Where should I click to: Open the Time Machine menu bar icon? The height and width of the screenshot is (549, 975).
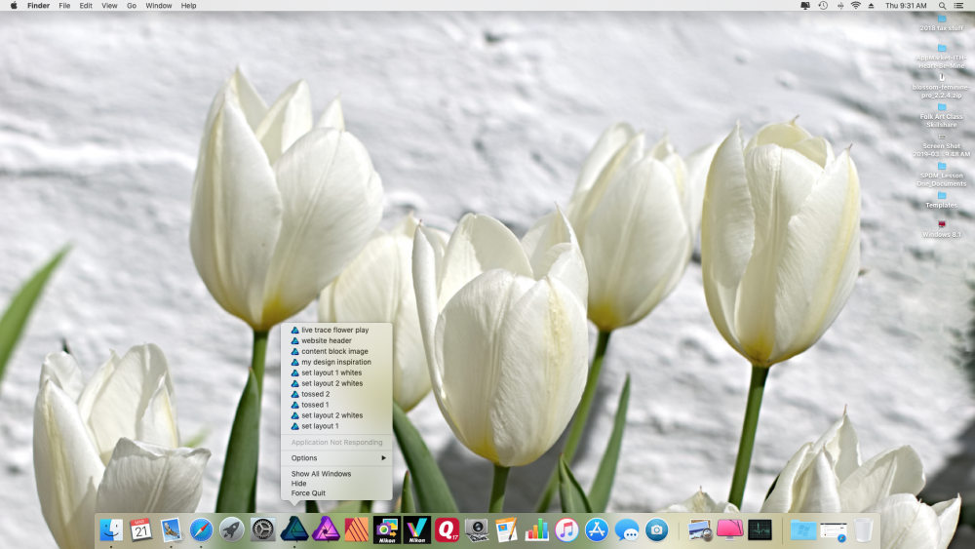(x=823, y=6)
